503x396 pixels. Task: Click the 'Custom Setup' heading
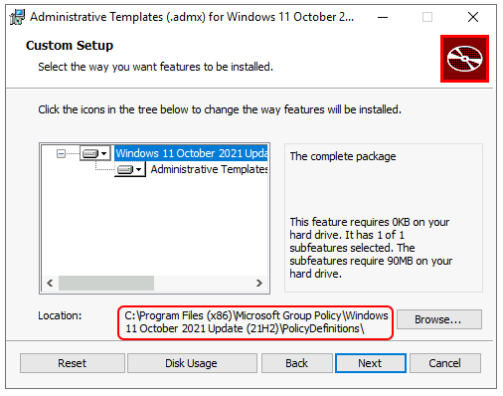(70, 46)
